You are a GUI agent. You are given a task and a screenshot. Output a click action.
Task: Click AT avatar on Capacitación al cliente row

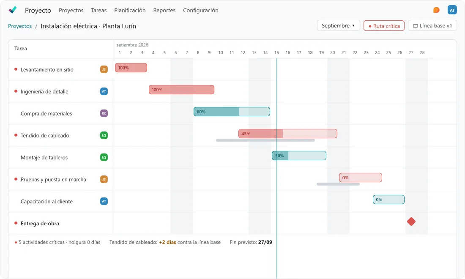click(104, 201)
